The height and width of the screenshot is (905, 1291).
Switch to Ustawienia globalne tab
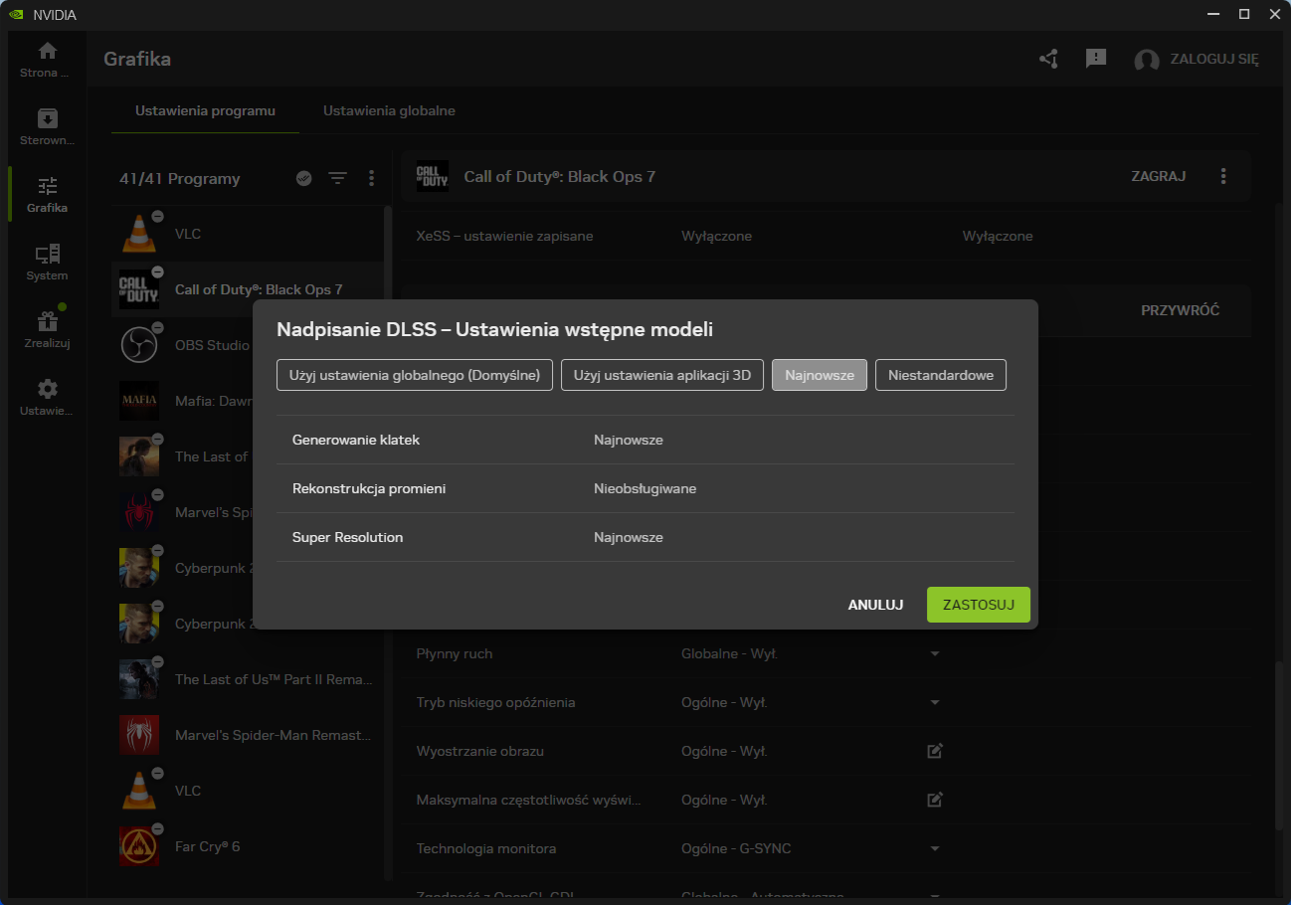[389, 110]
